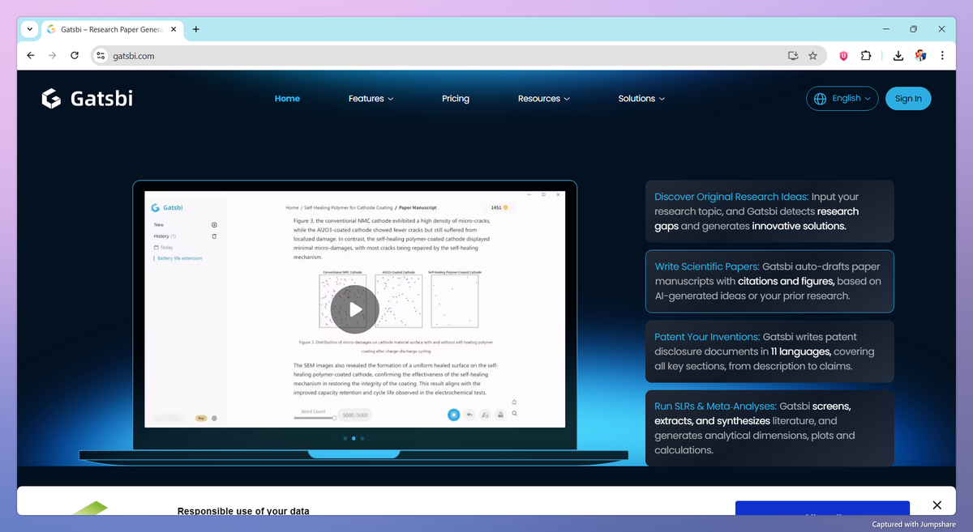Click the search magnifier icon in manuscript toolbar

point(515,414)
